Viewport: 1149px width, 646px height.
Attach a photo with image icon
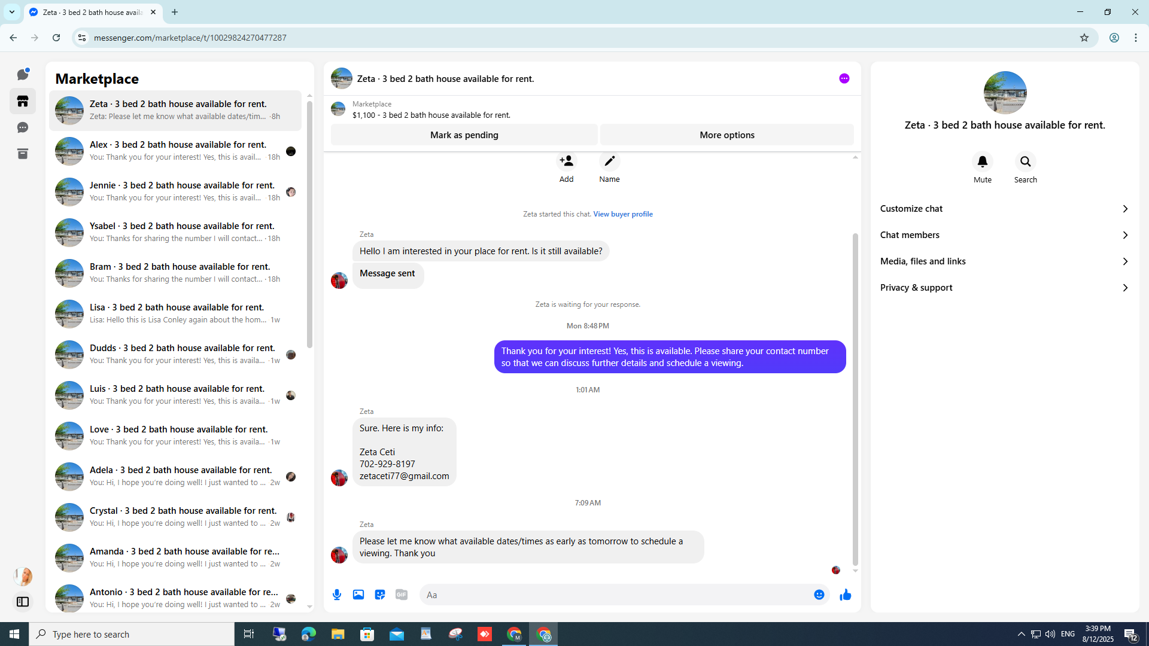click(x=358, y=595)
